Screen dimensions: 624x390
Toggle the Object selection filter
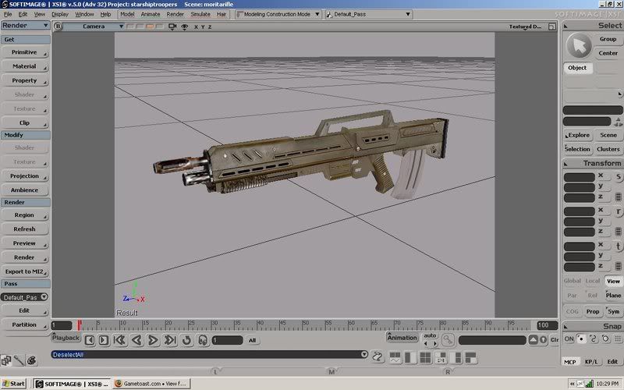click(577, 68)
